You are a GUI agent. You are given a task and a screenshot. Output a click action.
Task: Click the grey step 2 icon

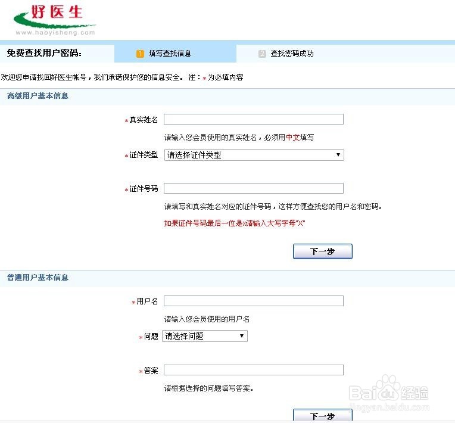click(x=262, y=54)
